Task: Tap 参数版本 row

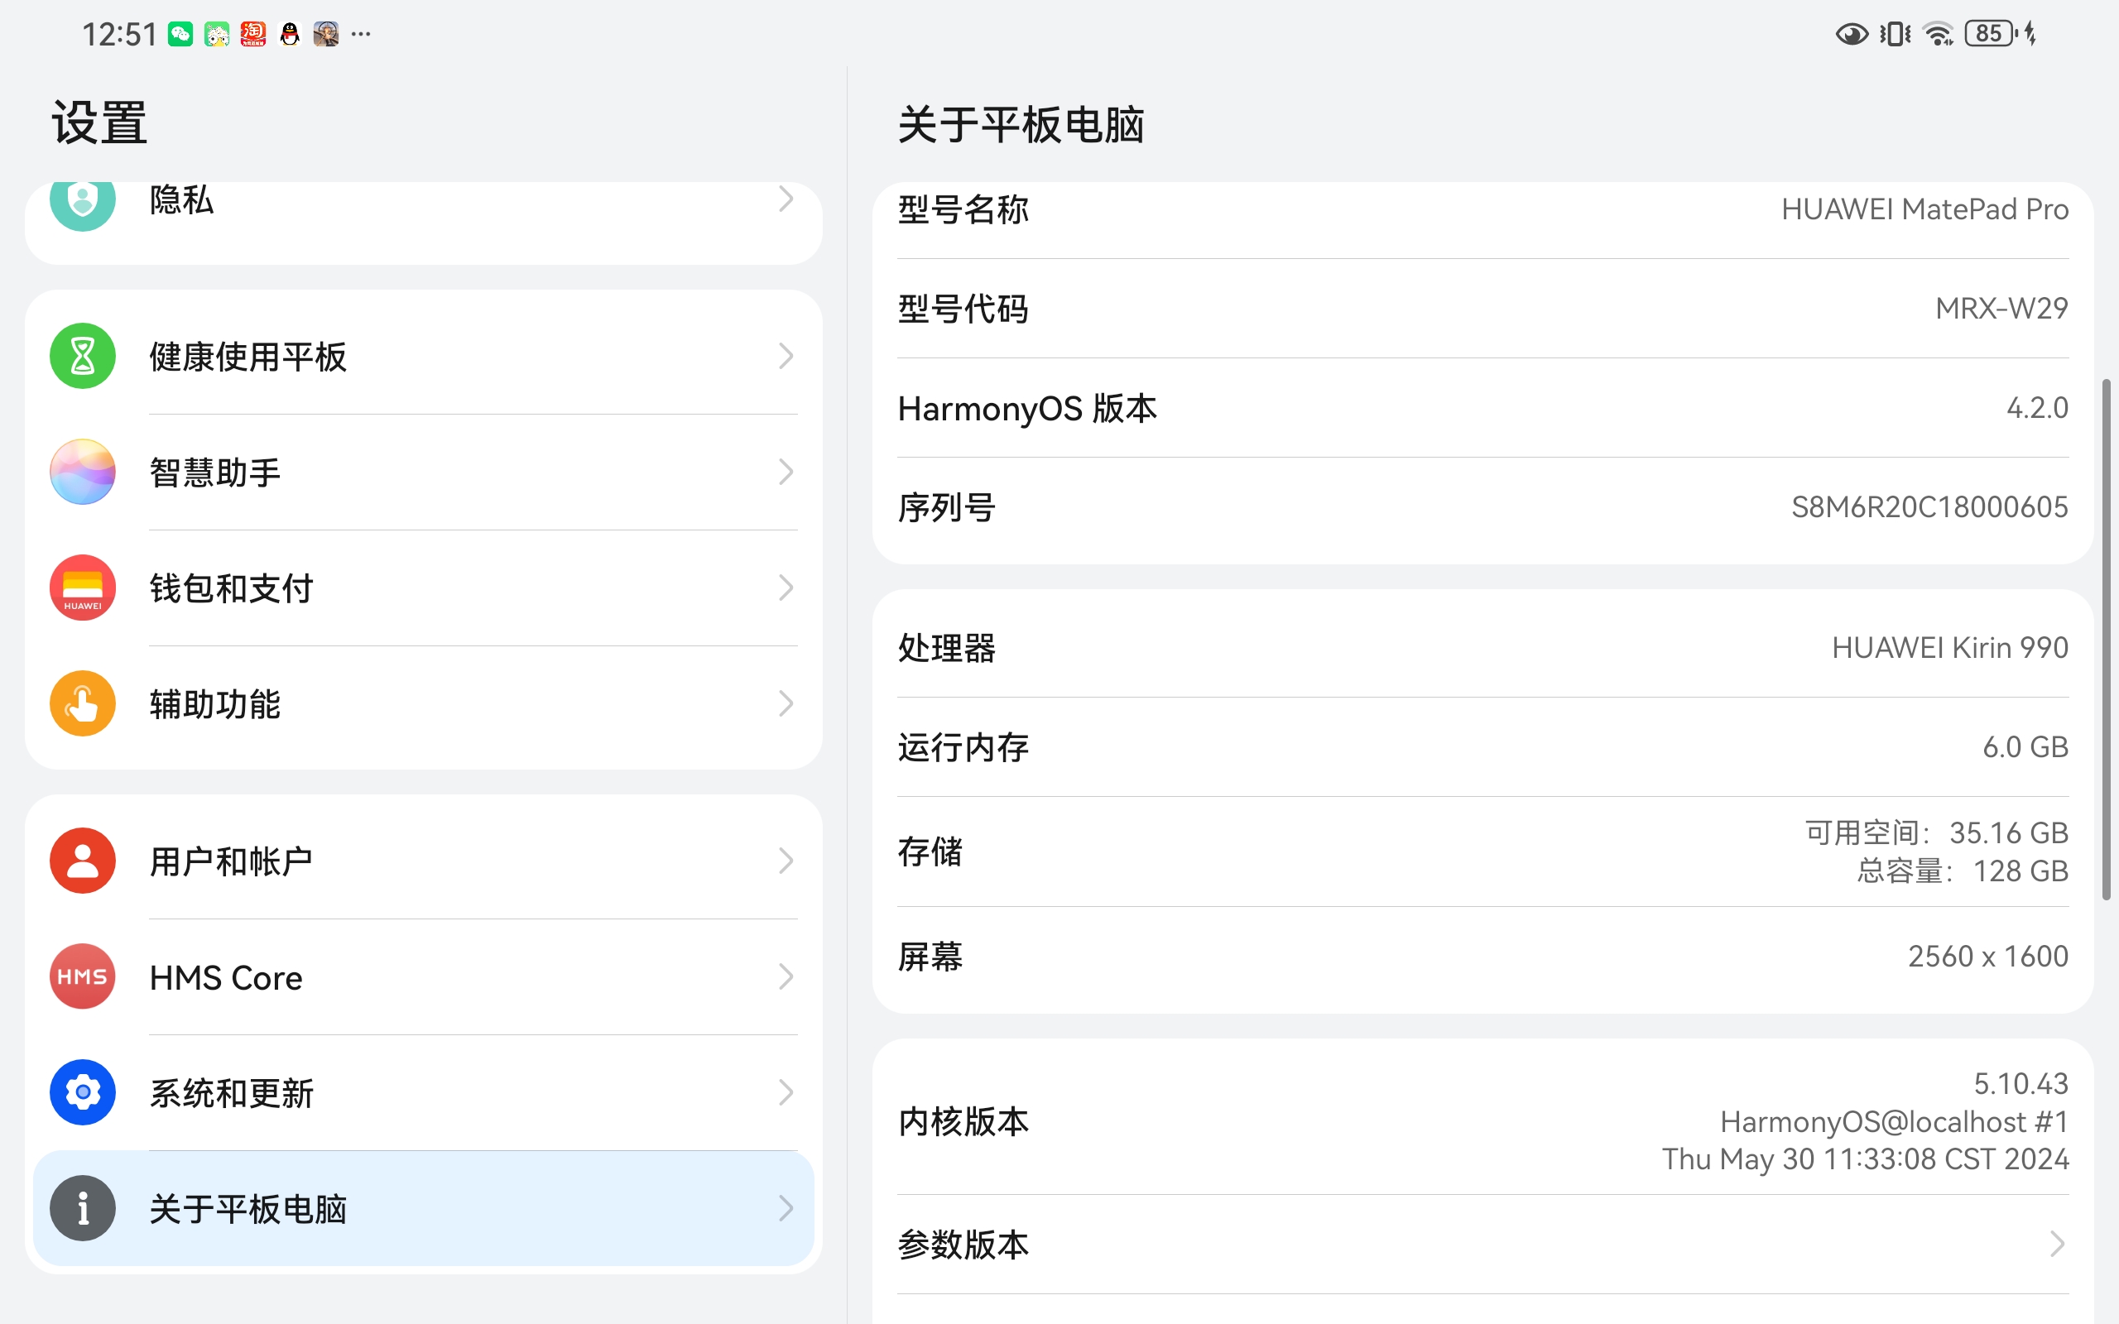Action: coord(1482,1245)
